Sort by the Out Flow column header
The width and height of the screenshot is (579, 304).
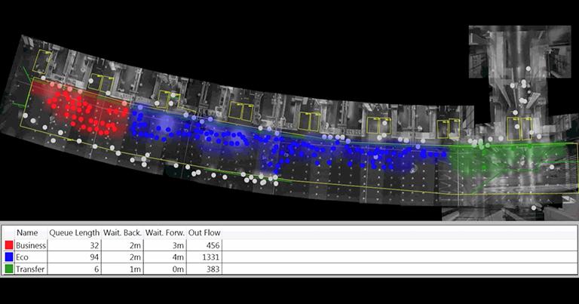click(204, 232)
